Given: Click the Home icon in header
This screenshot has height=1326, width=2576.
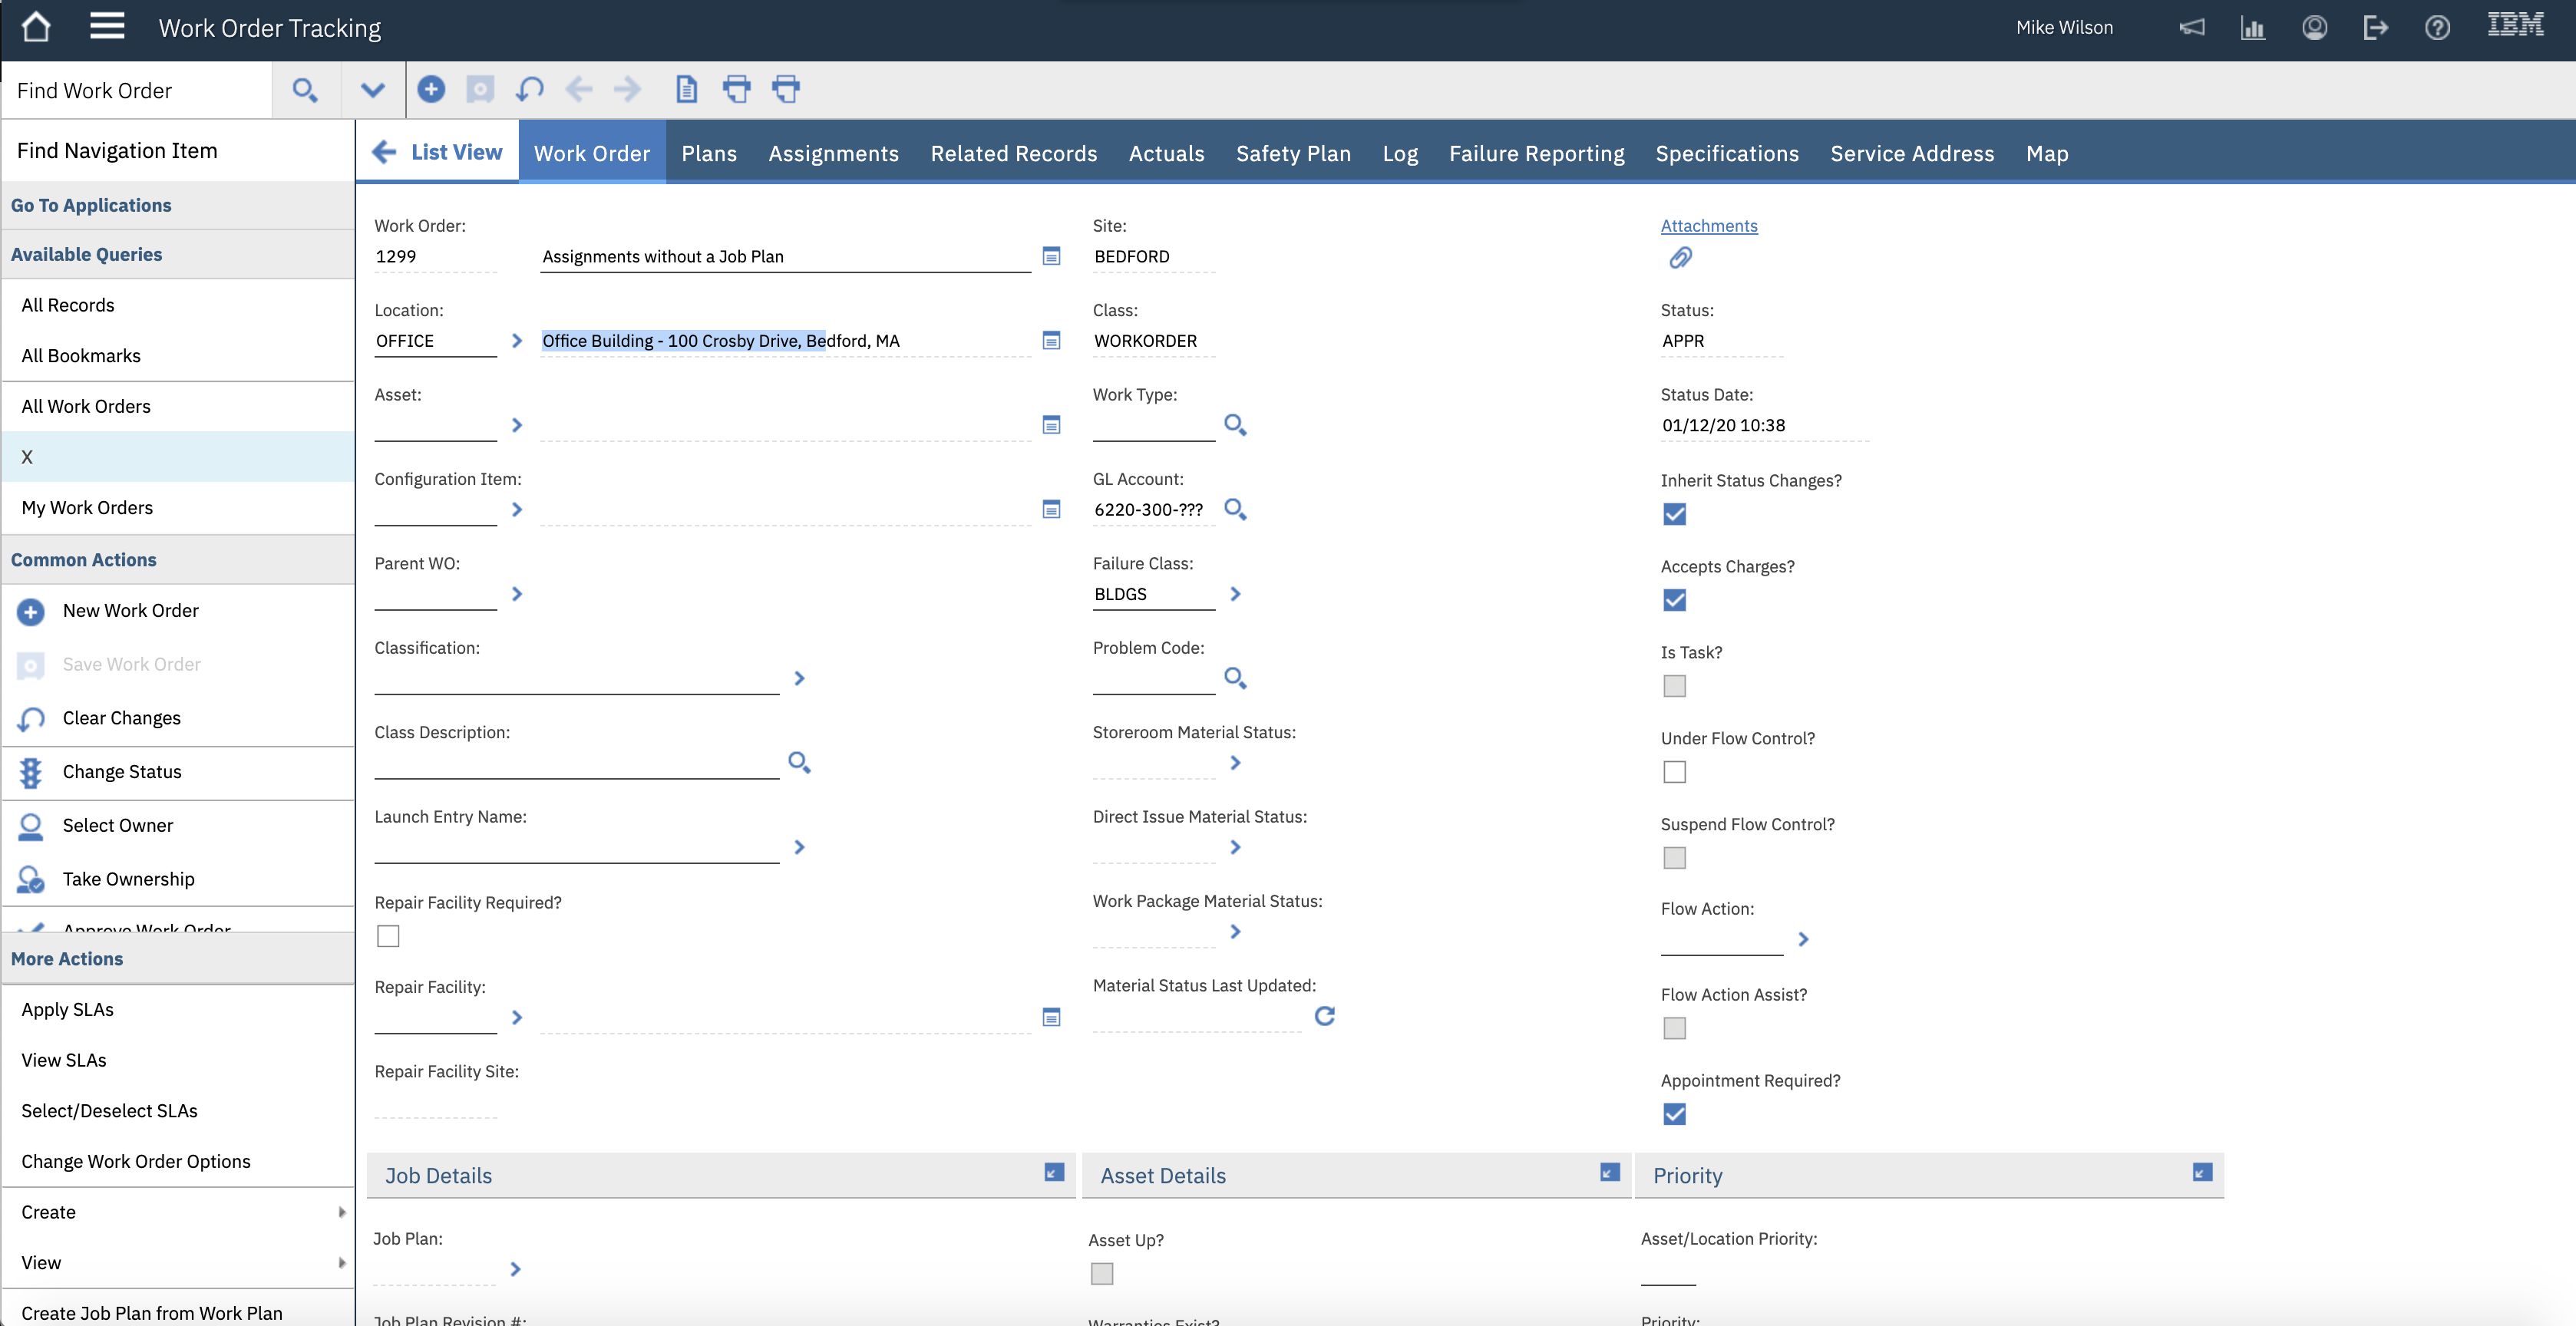Looking at the screenshot, I should point(36,27).
